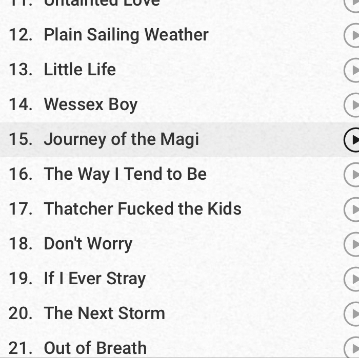Open Little Life track title
Screen dimensions: 359x358
79,70
